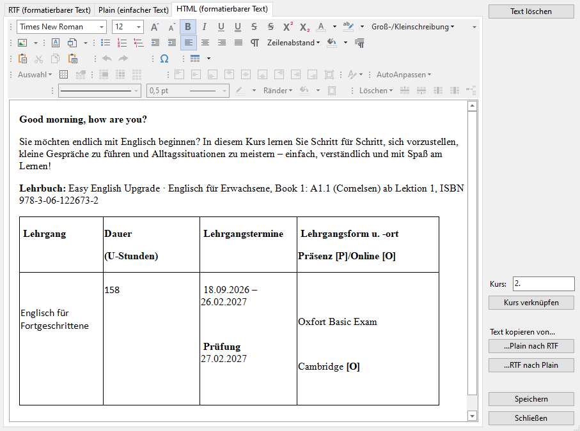This screenshot has height=431, width=580.
Task: Expand the text highlight color dropdown arrow
Action: tap(362, 27)
